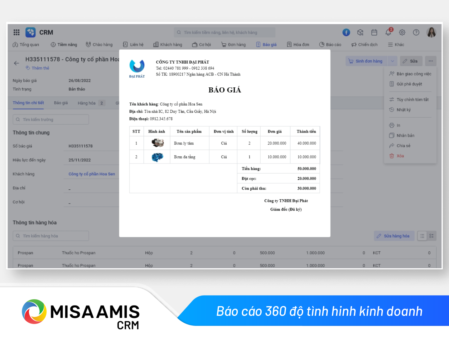The width and height of the screenshot is (449, 337).
Task: Open the user avatar menu
Action: pyautogui.click(x=431, y=32)
